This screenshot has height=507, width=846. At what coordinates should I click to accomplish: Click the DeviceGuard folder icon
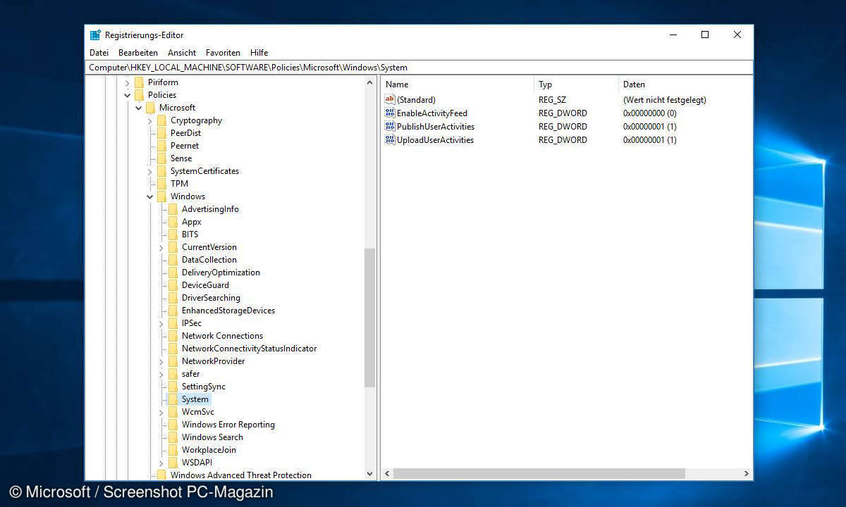coord(173,285)
